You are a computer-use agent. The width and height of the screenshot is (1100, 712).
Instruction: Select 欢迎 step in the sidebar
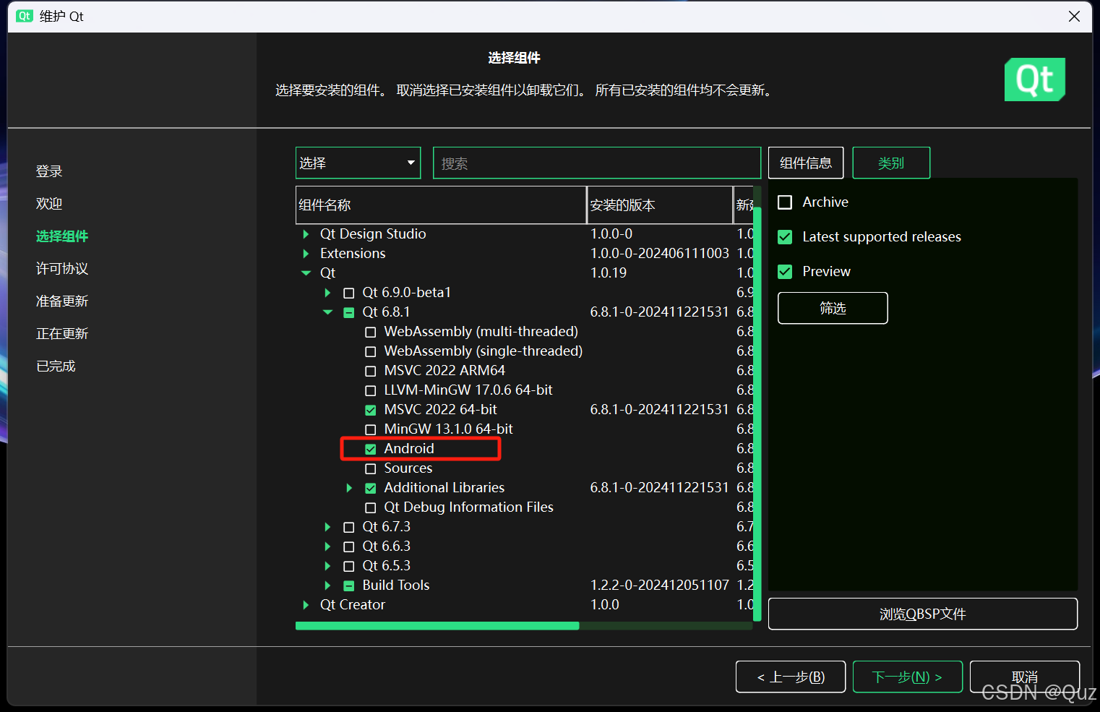[x=49, y=204]
